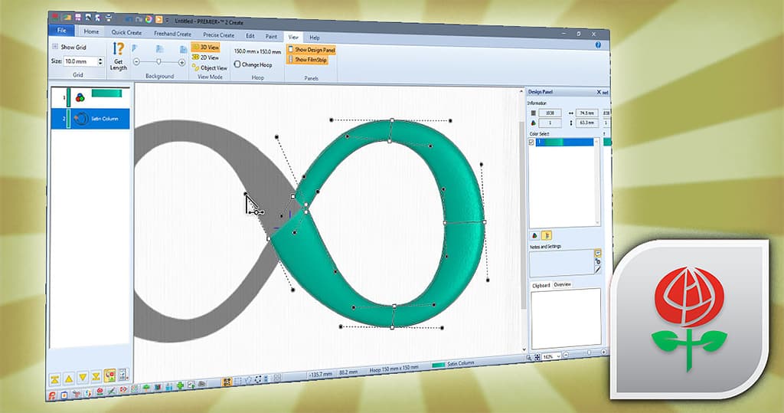784x413 pixels.
Task: Click the grid Size stepper arrows
Action: [x=100, y=61]
